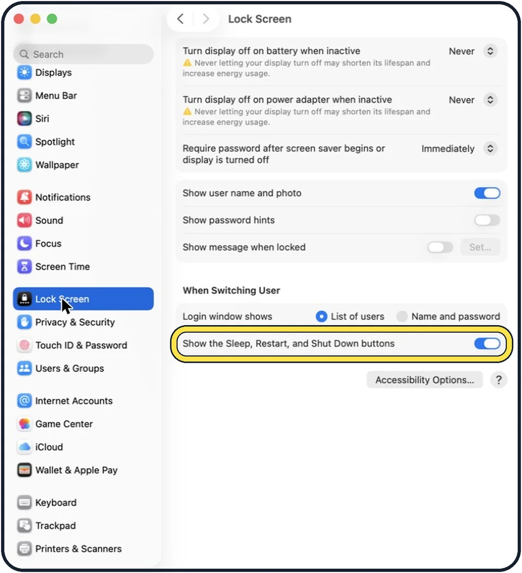Click the Screen Time hourglass icon
522x573 pixels.
24,267
